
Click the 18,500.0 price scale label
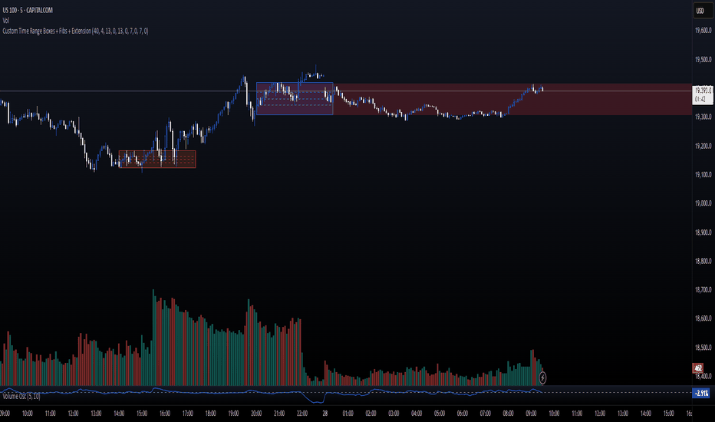pos(703,348)
